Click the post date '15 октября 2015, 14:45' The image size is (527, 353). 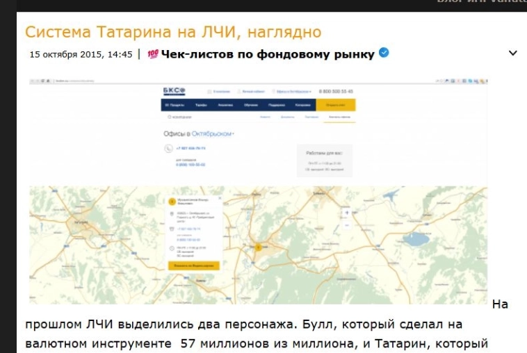(81, 54)
